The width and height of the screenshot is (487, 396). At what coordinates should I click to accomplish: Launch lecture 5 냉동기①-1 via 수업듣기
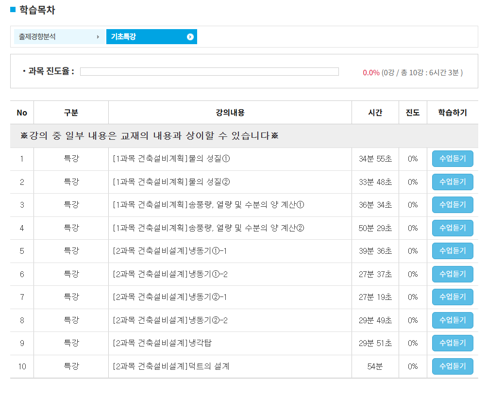pyautogui.click(x=452, y=251)
